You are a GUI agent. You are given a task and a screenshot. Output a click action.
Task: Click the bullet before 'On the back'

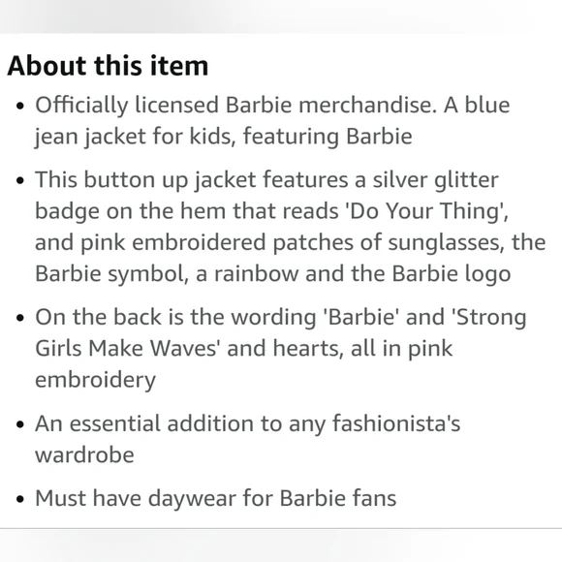tap(20, 319)
